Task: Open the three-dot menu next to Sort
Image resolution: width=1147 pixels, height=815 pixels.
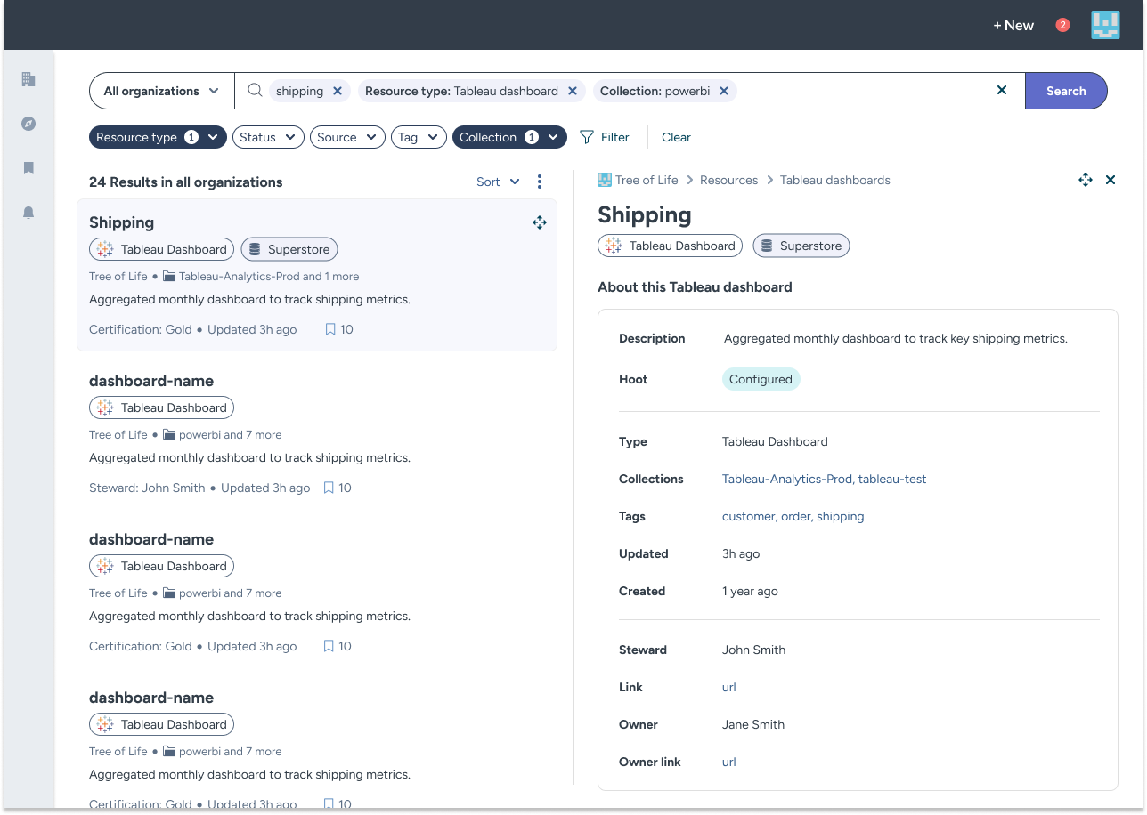Action: pos(540,182)
